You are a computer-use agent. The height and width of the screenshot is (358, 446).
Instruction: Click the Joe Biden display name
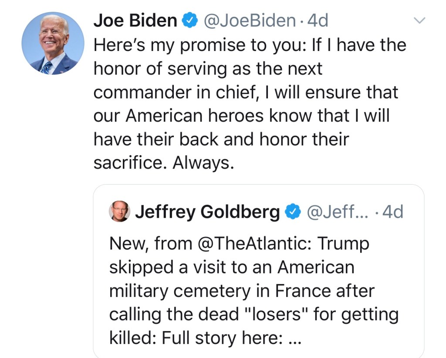(x=135, y=20)
